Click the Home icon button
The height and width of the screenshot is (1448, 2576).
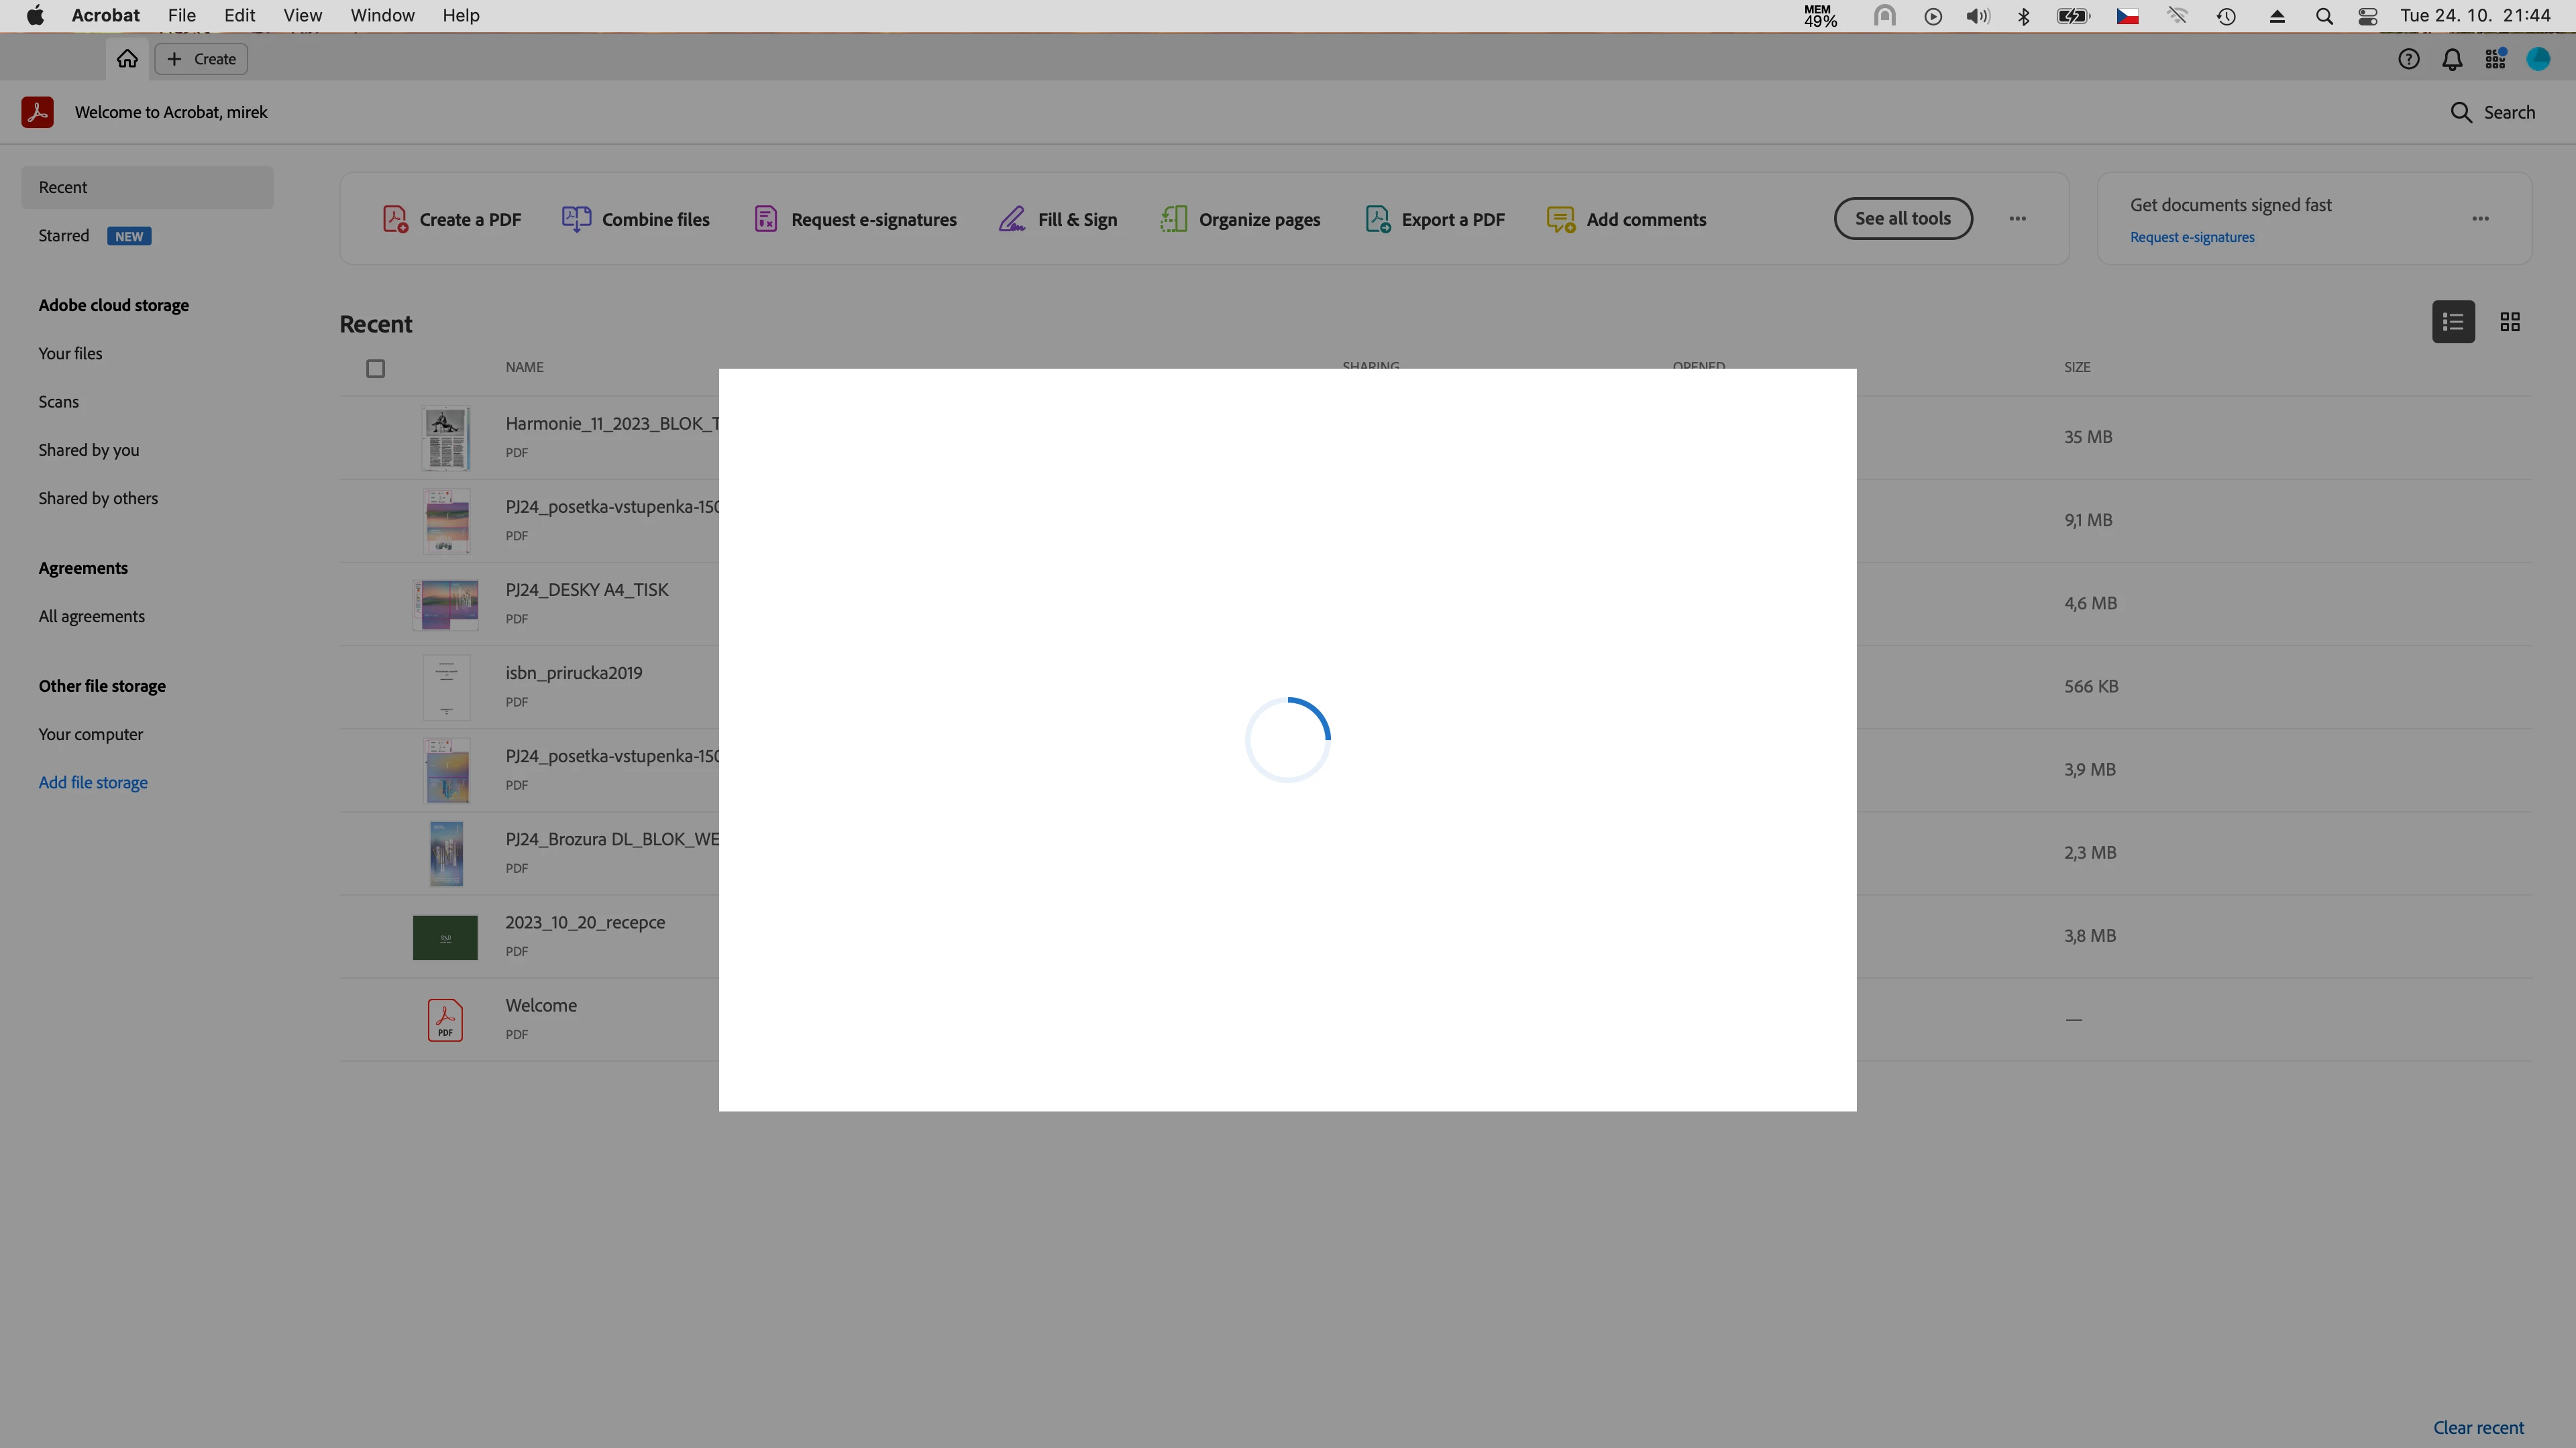[127, 59]
